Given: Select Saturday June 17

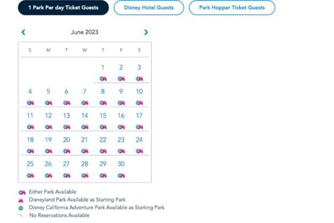Looking at the screenshot, I should click(x=139, y=116).
